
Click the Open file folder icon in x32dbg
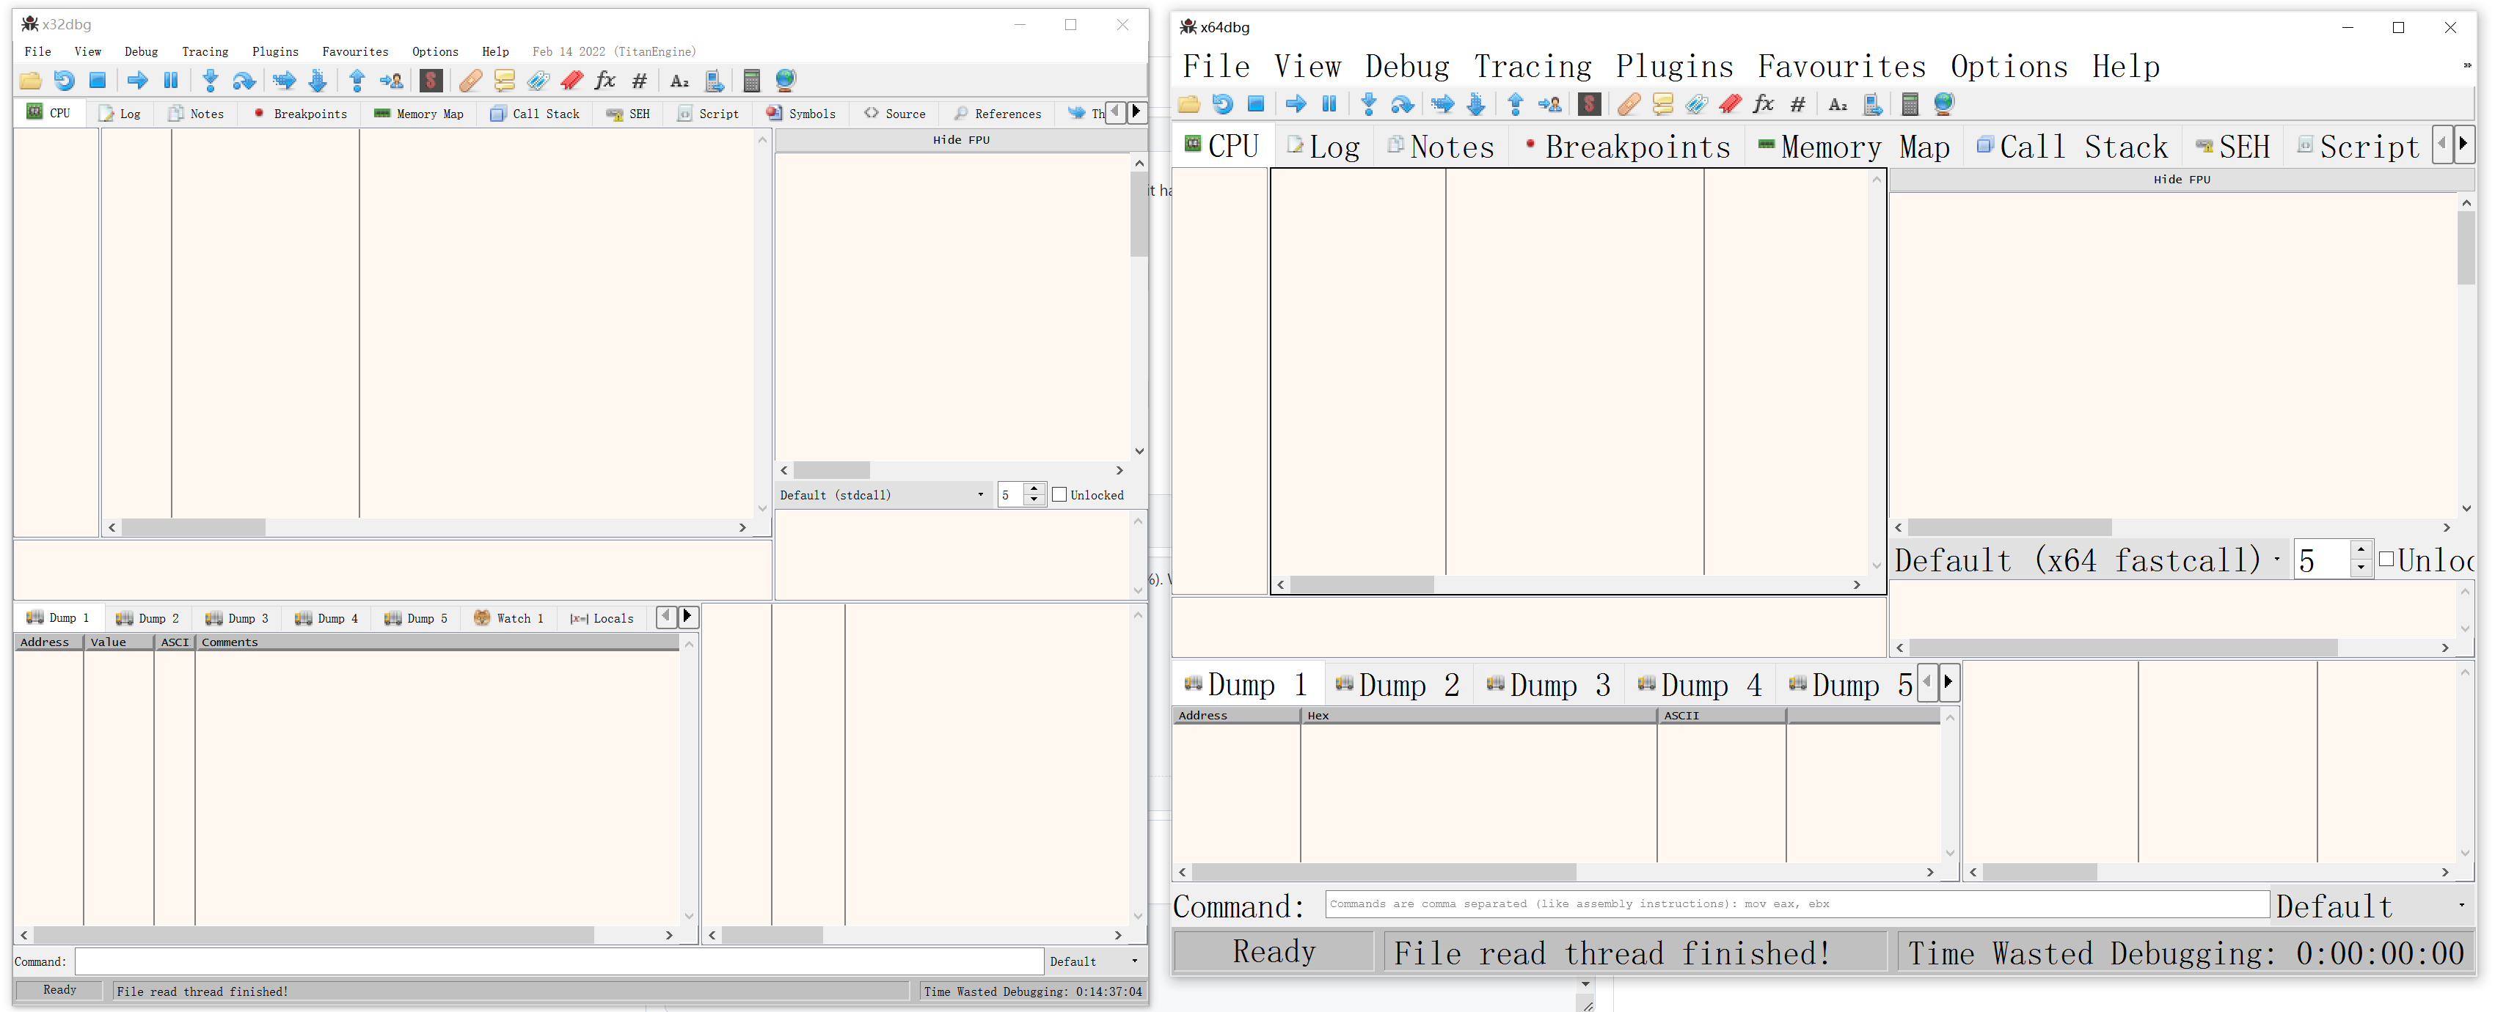click(x=30, y=81)
